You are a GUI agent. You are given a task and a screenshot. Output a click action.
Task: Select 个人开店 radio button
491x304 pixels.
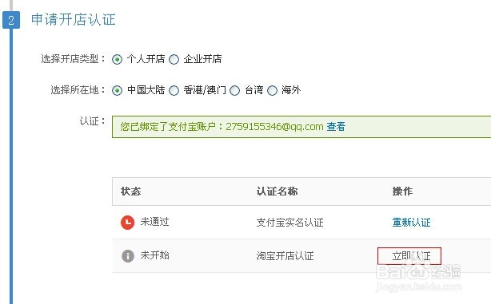[117, 59]
